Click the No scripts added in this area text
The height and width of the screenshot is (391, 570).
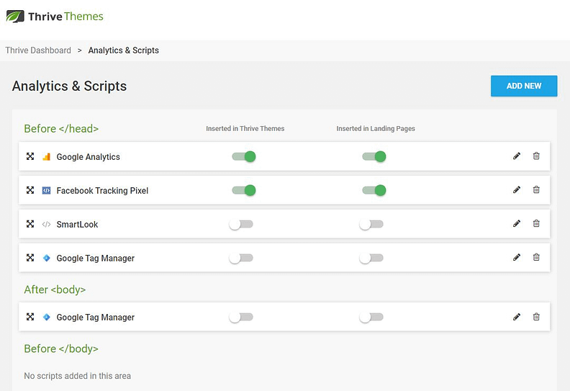click(x=78, y=376)
